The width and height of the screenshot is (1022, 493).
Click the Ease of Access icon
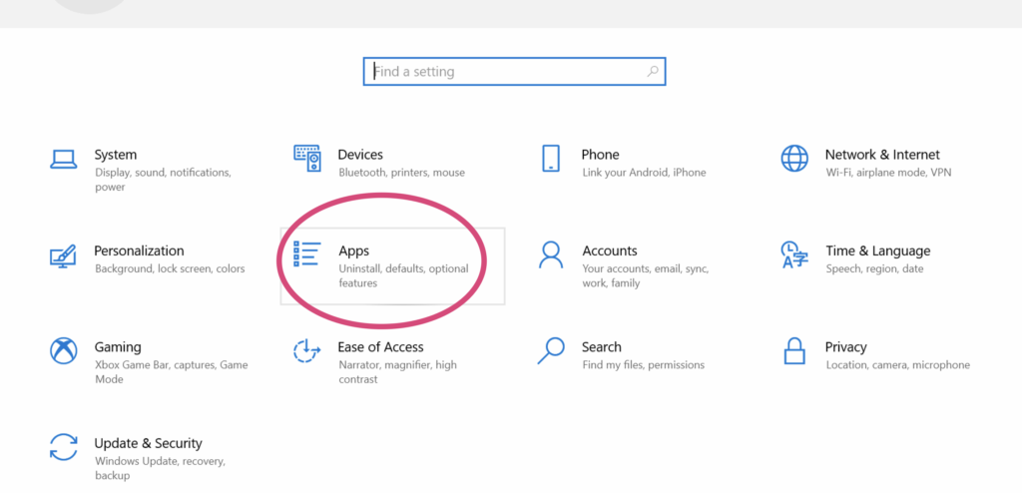(307, 351)
